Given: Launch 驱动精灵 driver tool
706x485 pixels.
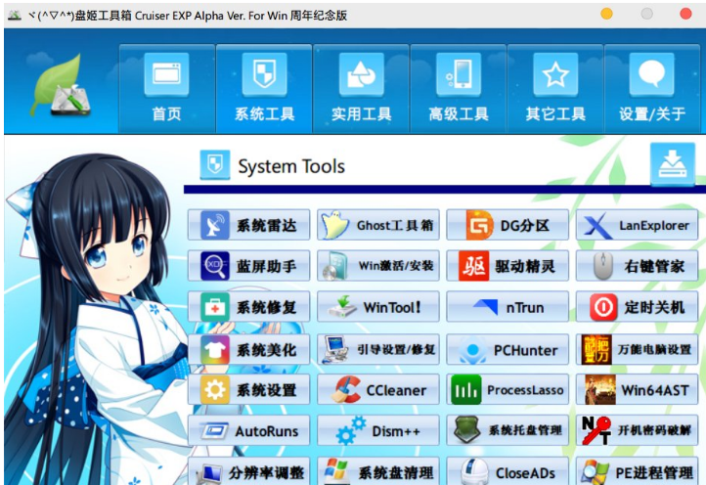Looking at the screenshot, I should (507, 266).
